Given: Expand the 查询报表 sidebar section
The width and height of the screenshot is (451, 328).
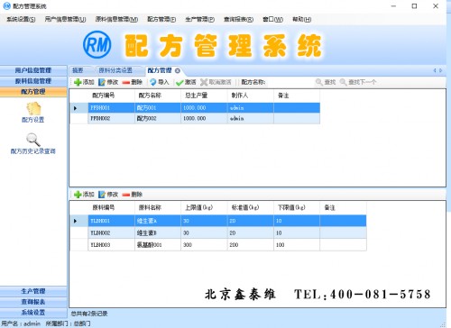Looking at the screenshot, I should [x=33, y=302].
